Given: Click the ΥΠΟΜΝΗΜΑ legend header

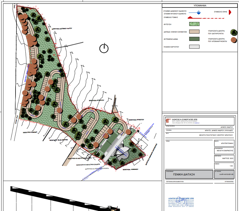Looking at the screenshot, I should point(200,5).
